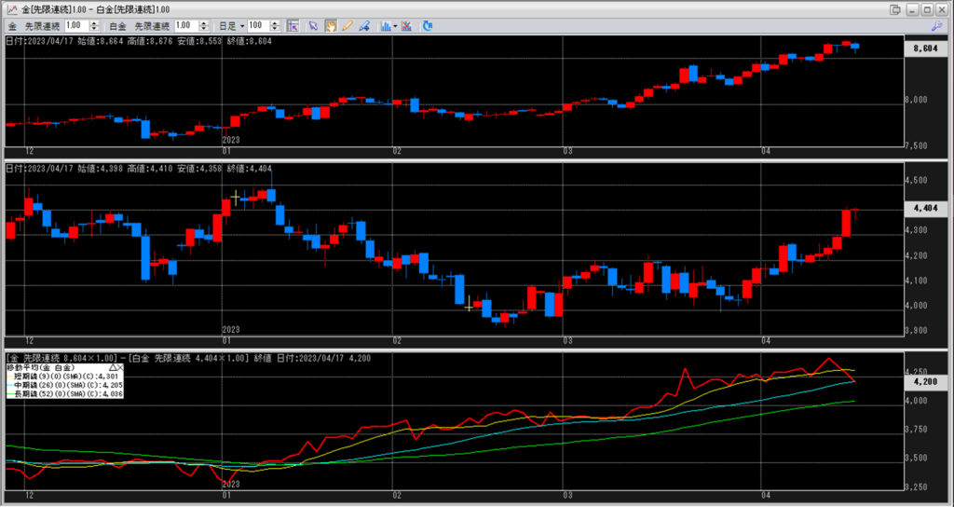Collapse the moving average legend with triangle icon
The image size is (954, 507).
click(113, 368)
